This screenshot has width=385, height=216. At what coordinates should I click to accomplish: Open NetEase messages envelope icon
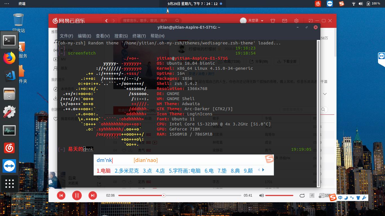284,21
